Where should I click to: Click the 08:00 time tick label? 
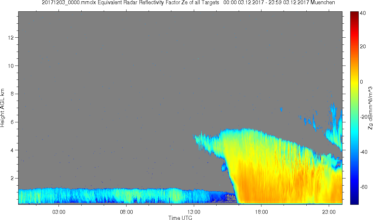(126, 212)
